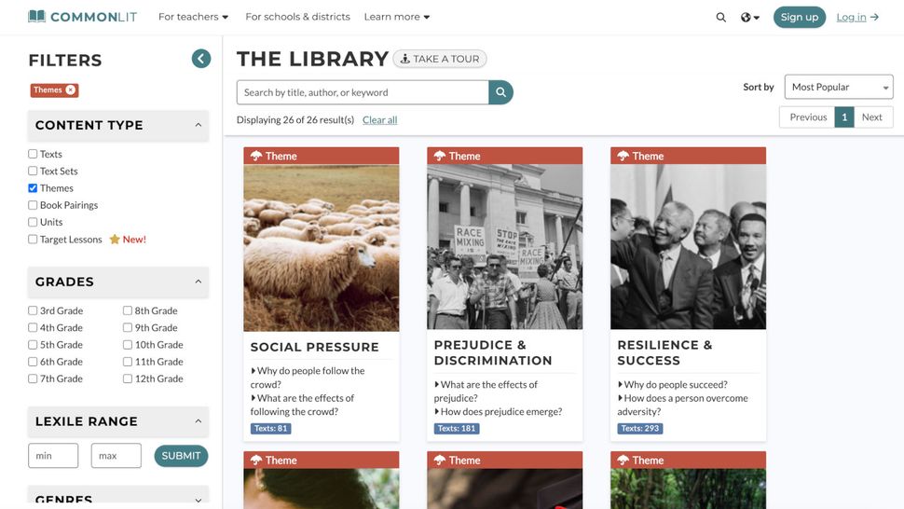Collapse the Content Type filter section
904x509 pixels.
tap(198, 125)
